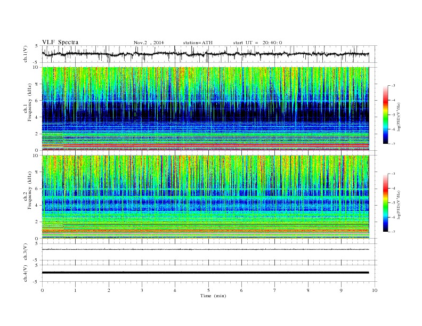Click the time axis tick label "1"

[75, 290]
